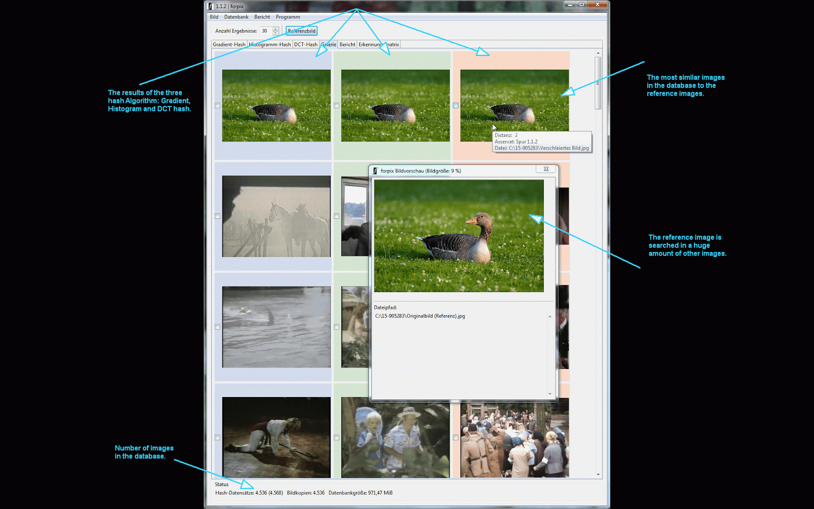The image size is (814, 509).
Task: Click the large goose image in Bildvorschau
Action: [459, 236]
